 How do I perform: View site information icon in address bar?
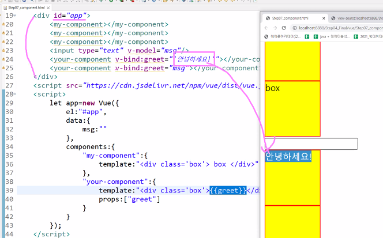coord(295,28)
